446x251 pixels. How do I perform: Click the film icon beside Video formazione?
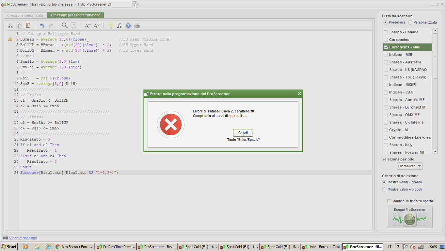point(5,238)
